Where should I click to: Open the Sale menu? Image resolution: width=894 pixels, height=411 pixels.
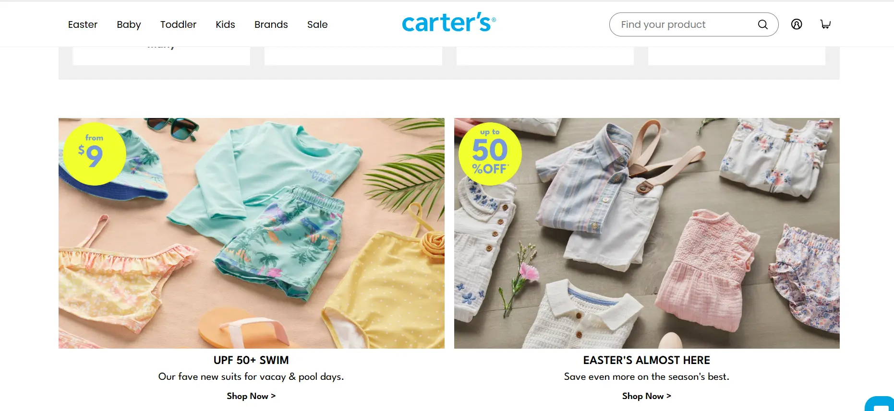317,24
